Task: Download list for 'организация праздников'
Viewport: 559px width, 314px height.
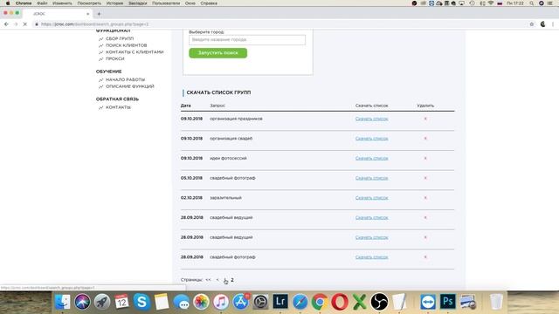Action: (x=371, y=119)
